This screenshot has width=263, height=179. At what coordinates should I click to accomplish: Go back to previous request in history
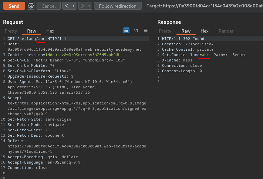(x=67, y=6)
